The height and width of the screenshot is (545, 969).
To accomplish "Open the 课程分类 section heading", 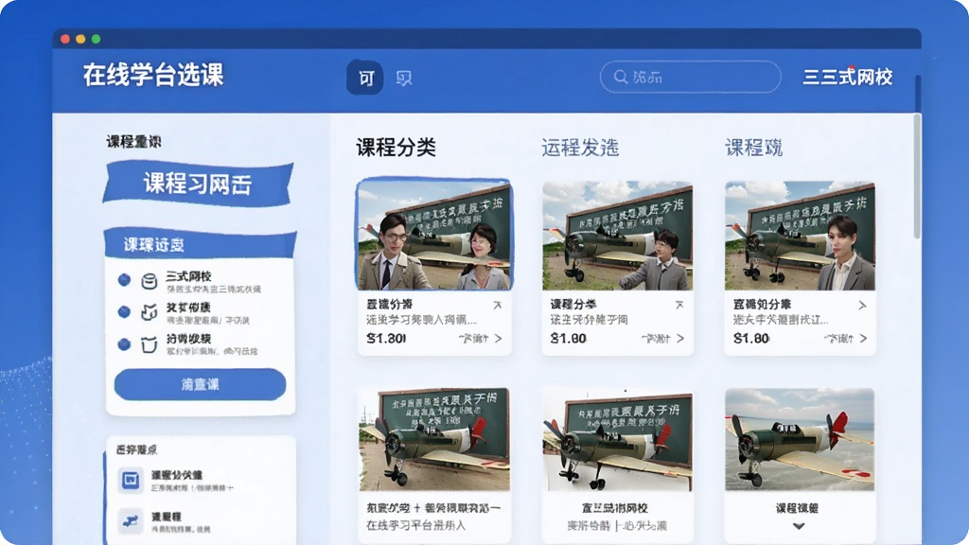I will pos(396,148).
